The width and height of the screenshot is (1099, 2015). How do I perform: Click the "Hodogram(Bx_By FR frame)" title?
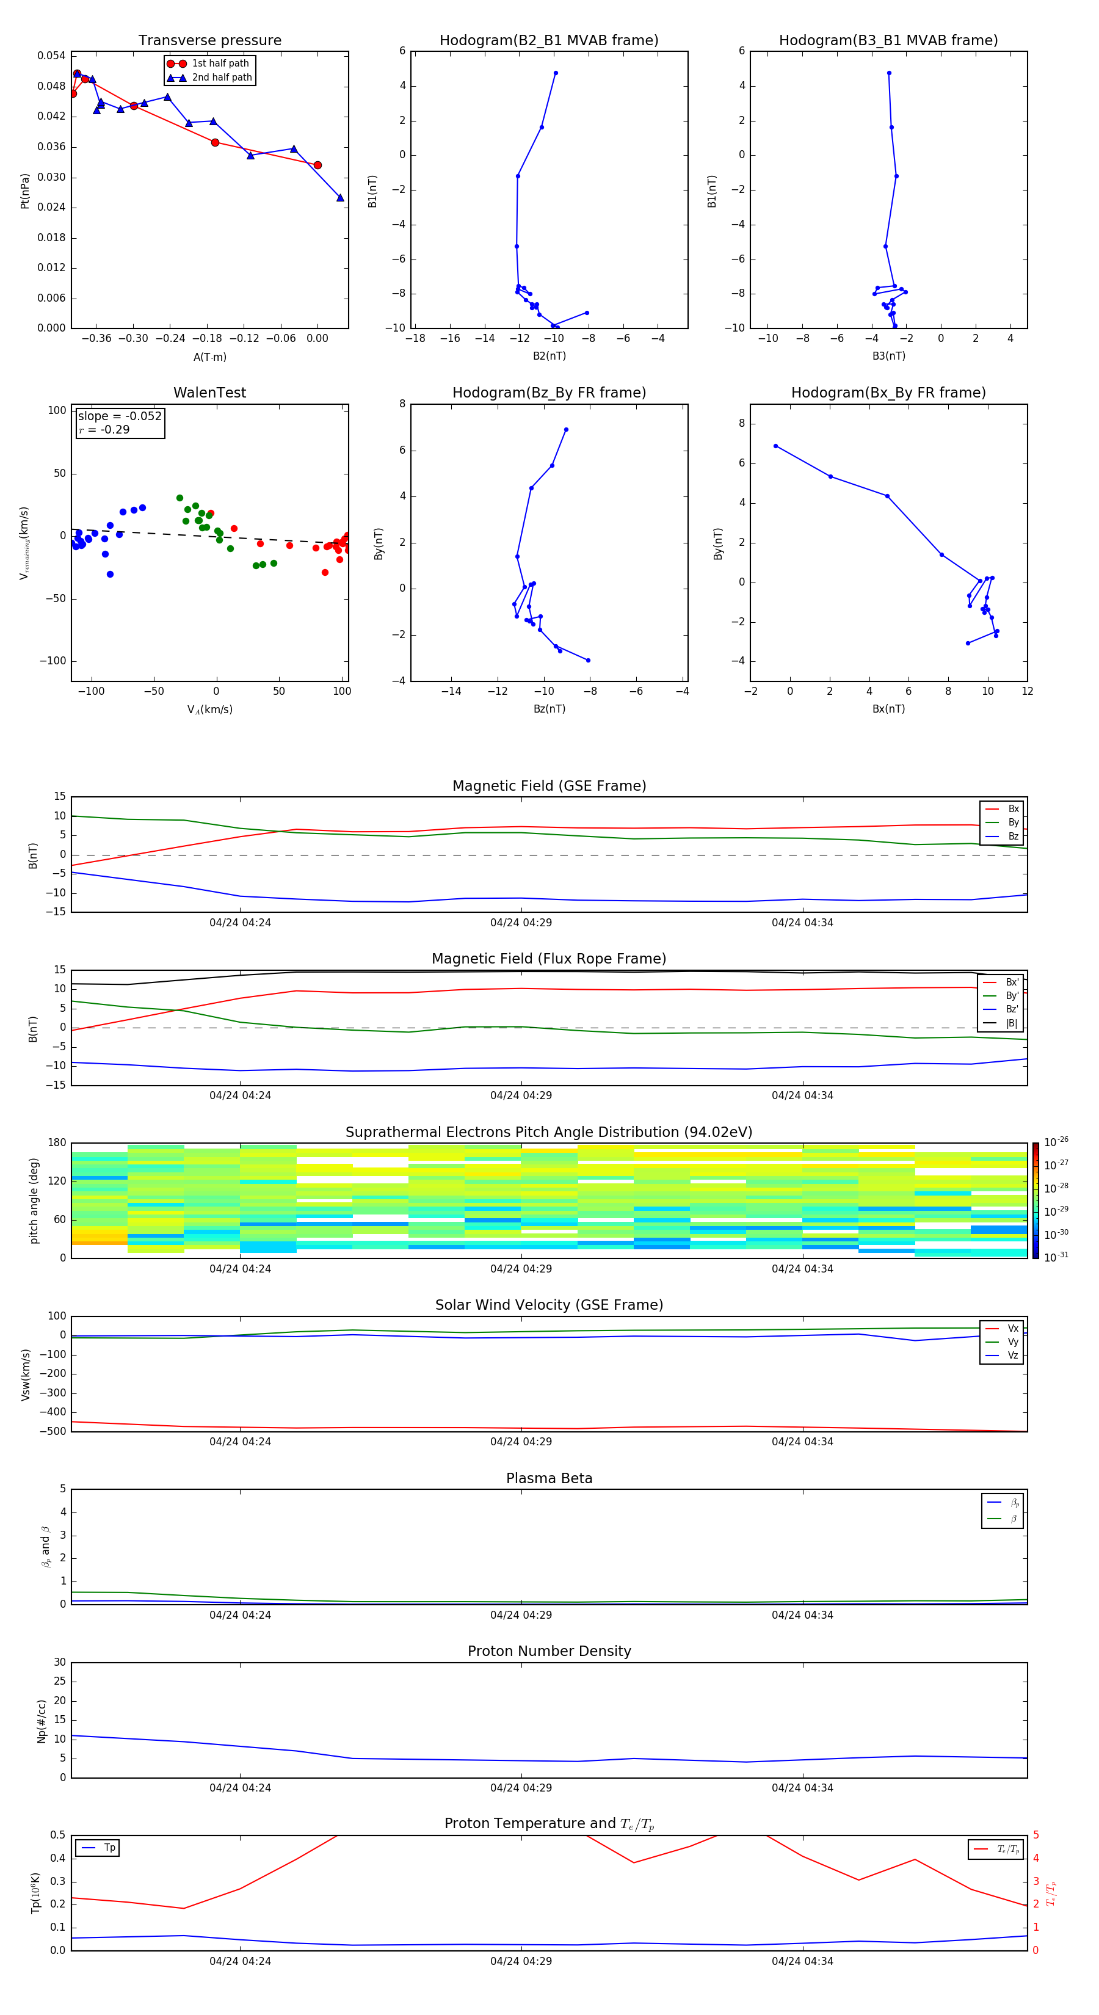888,393
